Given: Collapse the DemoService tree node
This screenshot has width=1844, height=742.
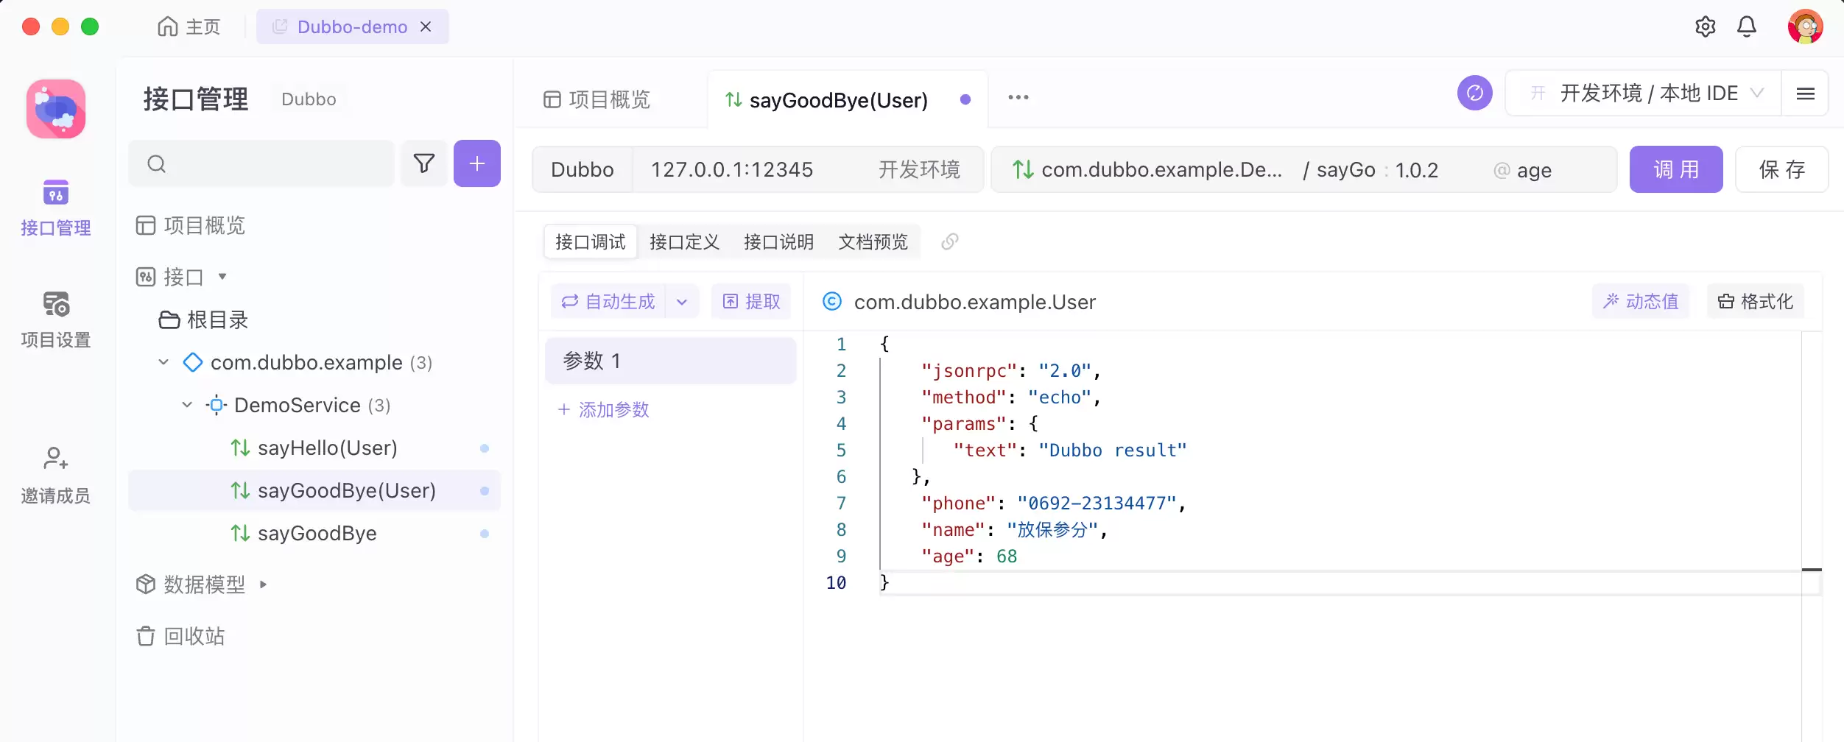Looking at the screenshot, I should pos(187,405).
